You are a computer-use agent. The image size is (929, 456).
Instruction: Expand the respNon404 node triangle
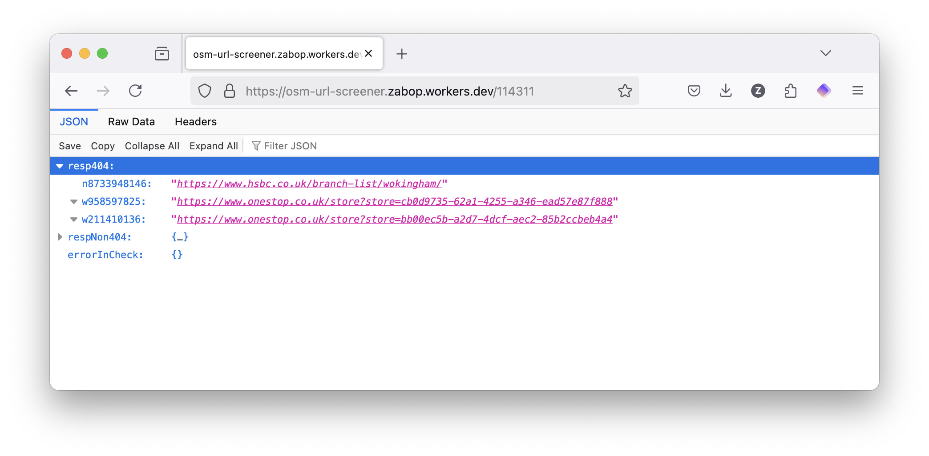tap(60, 237)
